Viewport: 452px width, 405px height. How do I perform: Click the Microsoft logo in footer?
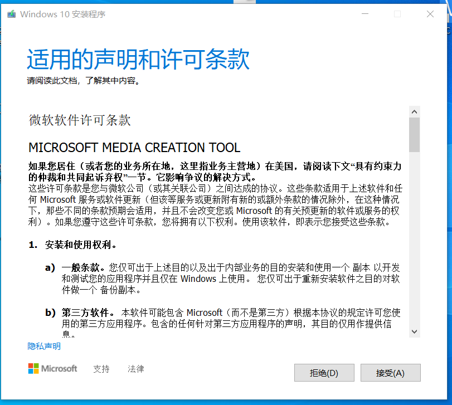(53, 368)
